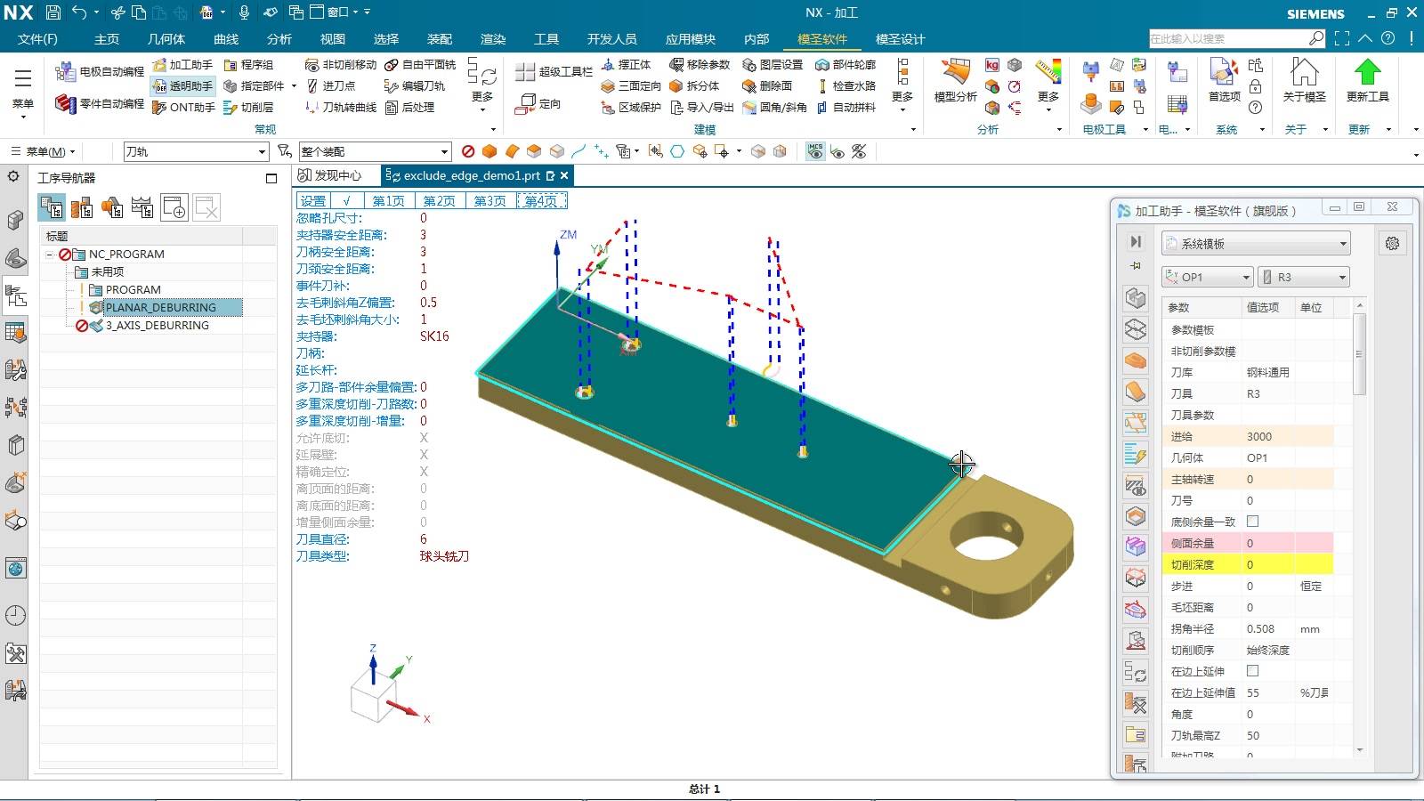Expand 指定部件 dropdown arrow
The width and height of the screenshot is (1424, 801).
click(x=295, y=86)
